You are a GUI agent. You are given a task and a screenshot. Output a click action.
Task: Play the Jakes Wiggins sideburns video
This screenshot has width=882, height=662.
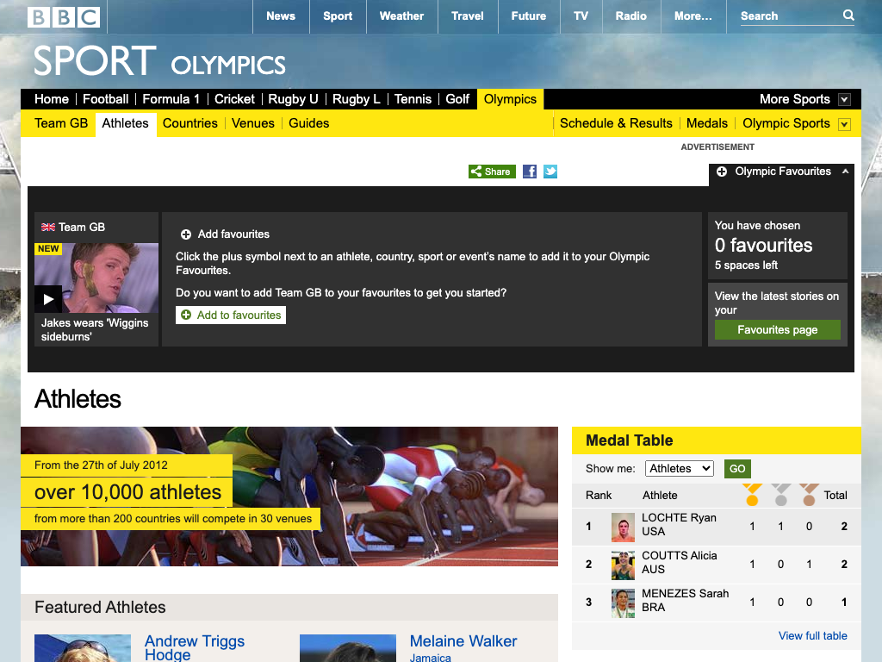point(48,299)
